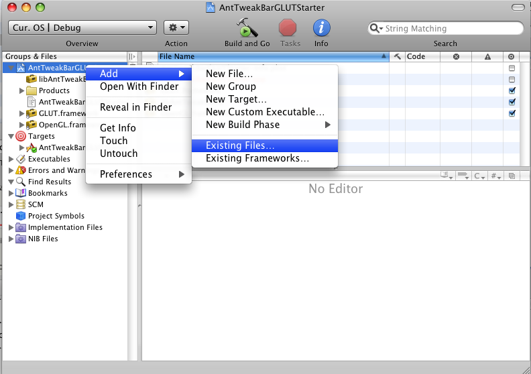The image size is (531, 374).
Task: Click the Find Results magnifier icon
Action: coord(20,182)
